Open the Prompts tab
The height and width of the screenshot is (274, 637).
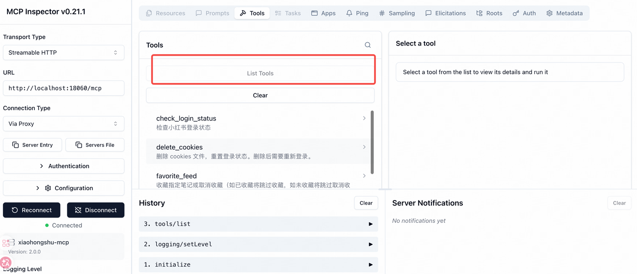click(x=212, y=13)
